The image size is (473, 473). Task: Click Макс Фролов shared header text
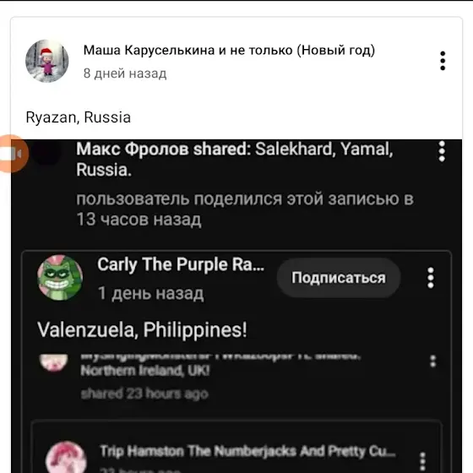point(235,160)
